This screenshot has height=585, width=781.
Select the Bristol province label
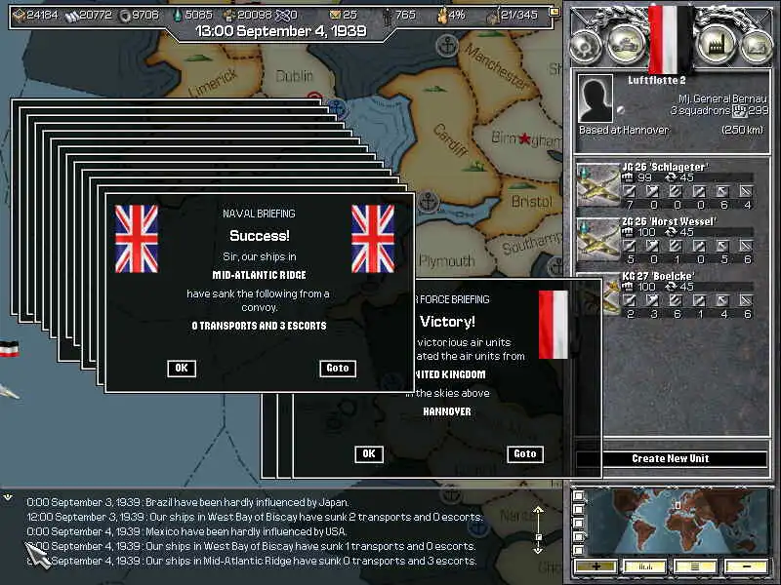(531, 202)
